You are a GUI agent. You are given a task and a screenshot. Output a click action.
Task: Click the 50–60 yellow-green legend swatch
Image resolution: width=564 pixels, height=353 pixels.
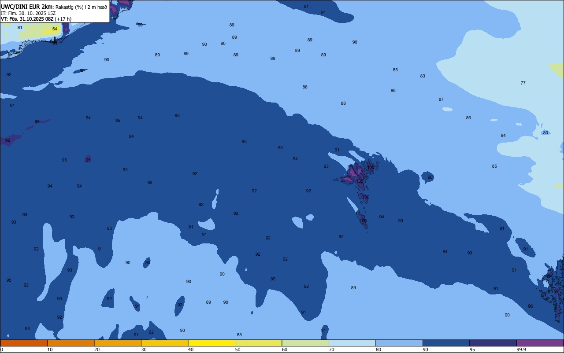(x=258, y=343)
